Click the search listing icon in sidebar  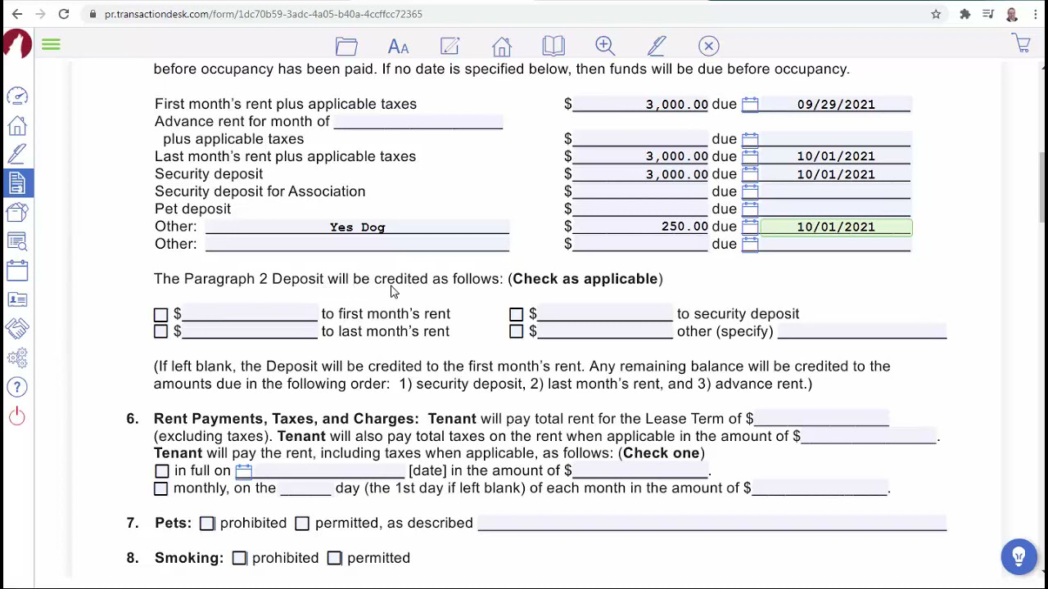tap(17, 241)
